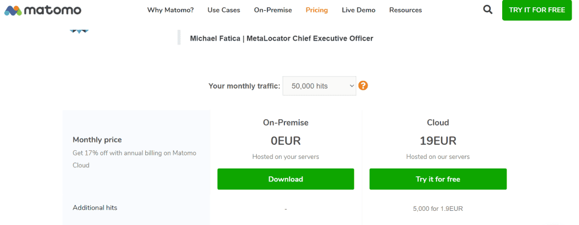Click the dropdown chevron beside 50,000 hits
Screen dimensions: 579x225
click(351, 86)
